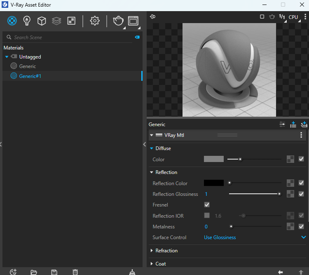Screen dimensions: 309x275
Task: Click the Search Scene input field
Action: (70, 38)
